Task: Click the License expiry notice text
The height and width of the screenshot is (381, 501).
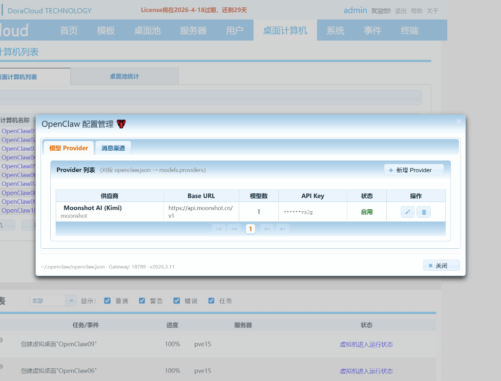Action: pos(194,10)
